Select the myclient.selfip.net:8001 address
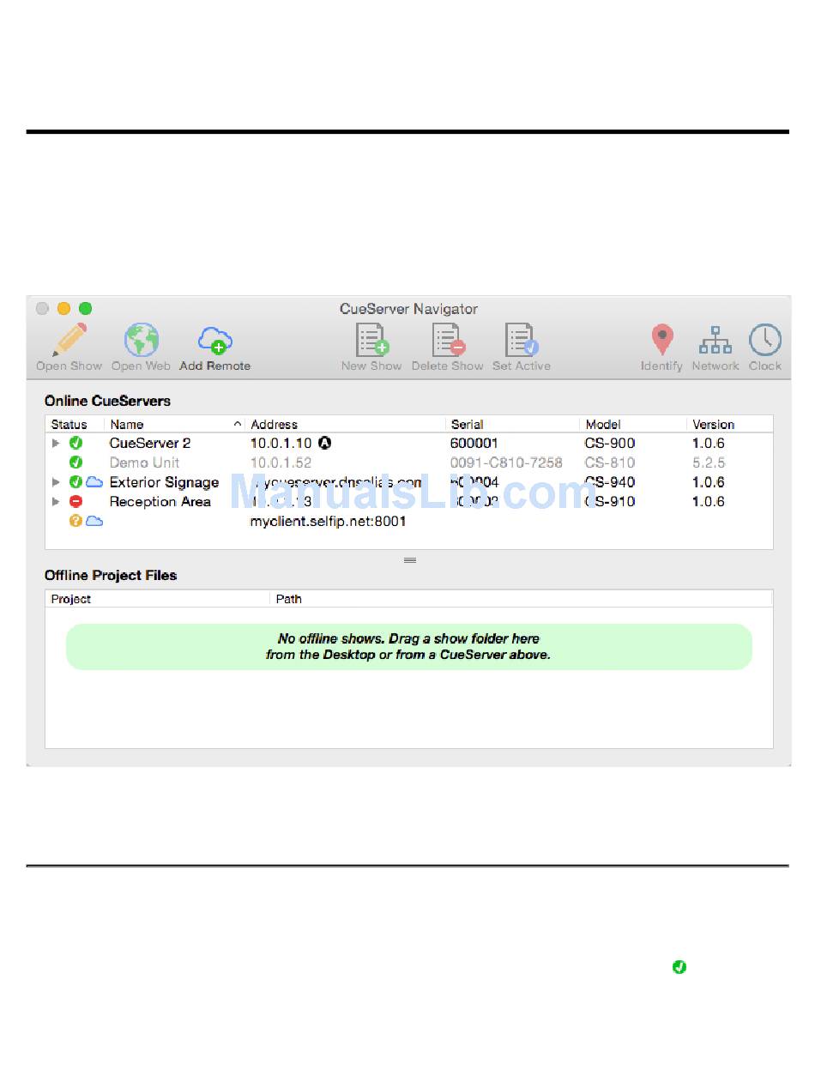 [x=329, y=521]
